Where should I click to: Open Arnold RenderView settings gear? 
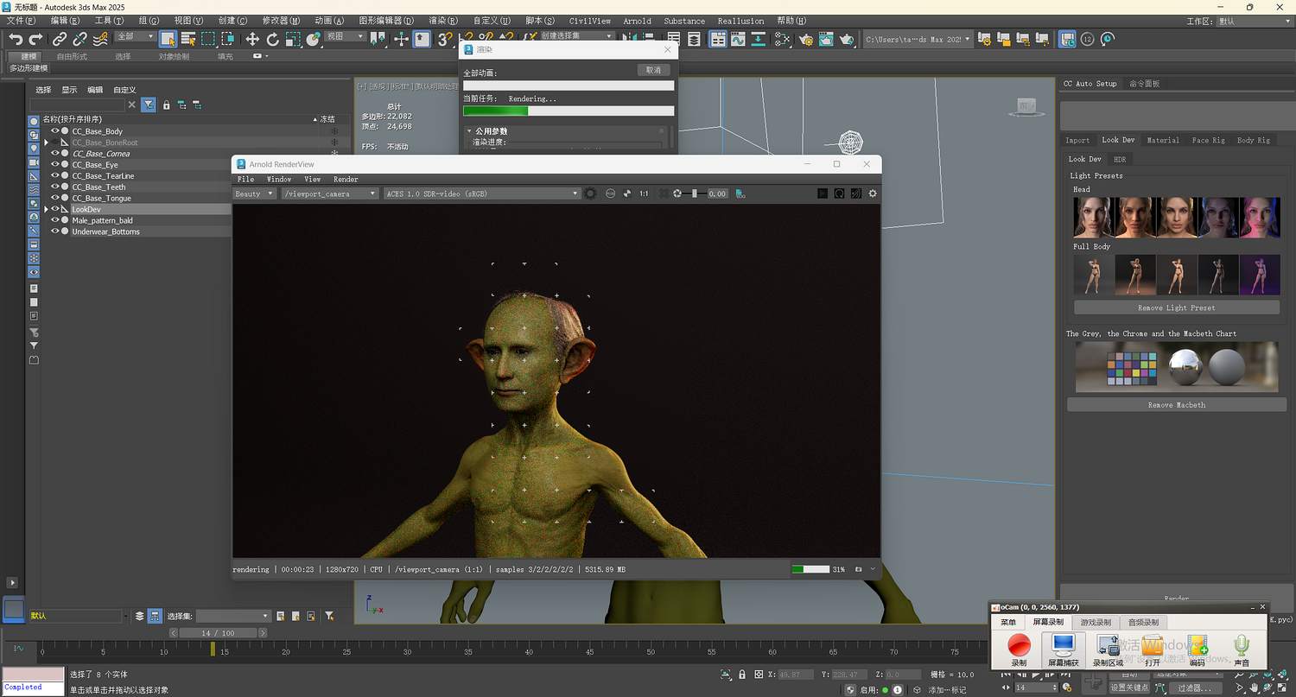pyautogui.click(x=873, y=193)
